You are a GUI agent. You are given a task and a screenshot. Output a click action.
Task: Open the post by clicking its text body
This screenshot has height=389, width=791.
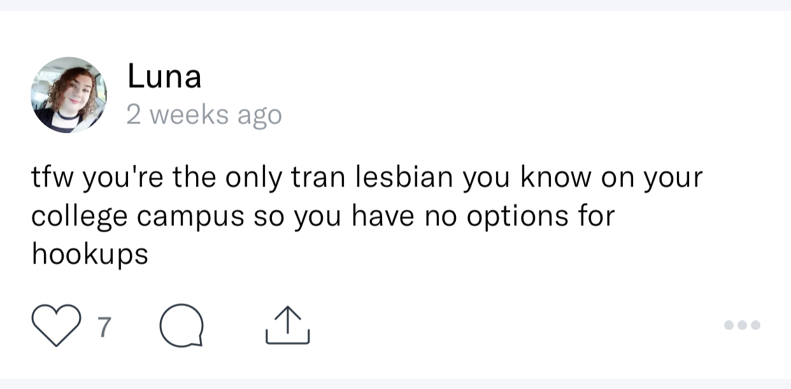(367, 216)
